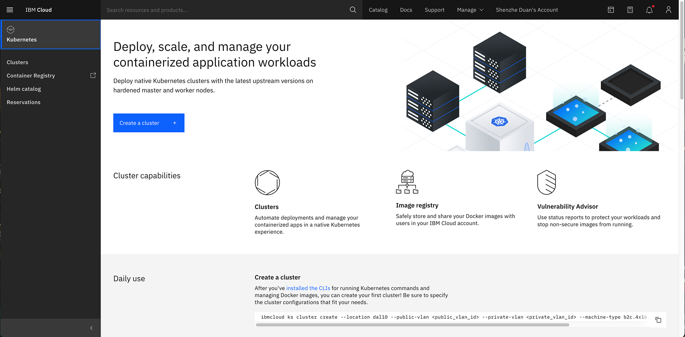This screenshot has height=337, width=685.
Task: Click the Vulnerability Advisor shield icon
Action: point(547,182)
